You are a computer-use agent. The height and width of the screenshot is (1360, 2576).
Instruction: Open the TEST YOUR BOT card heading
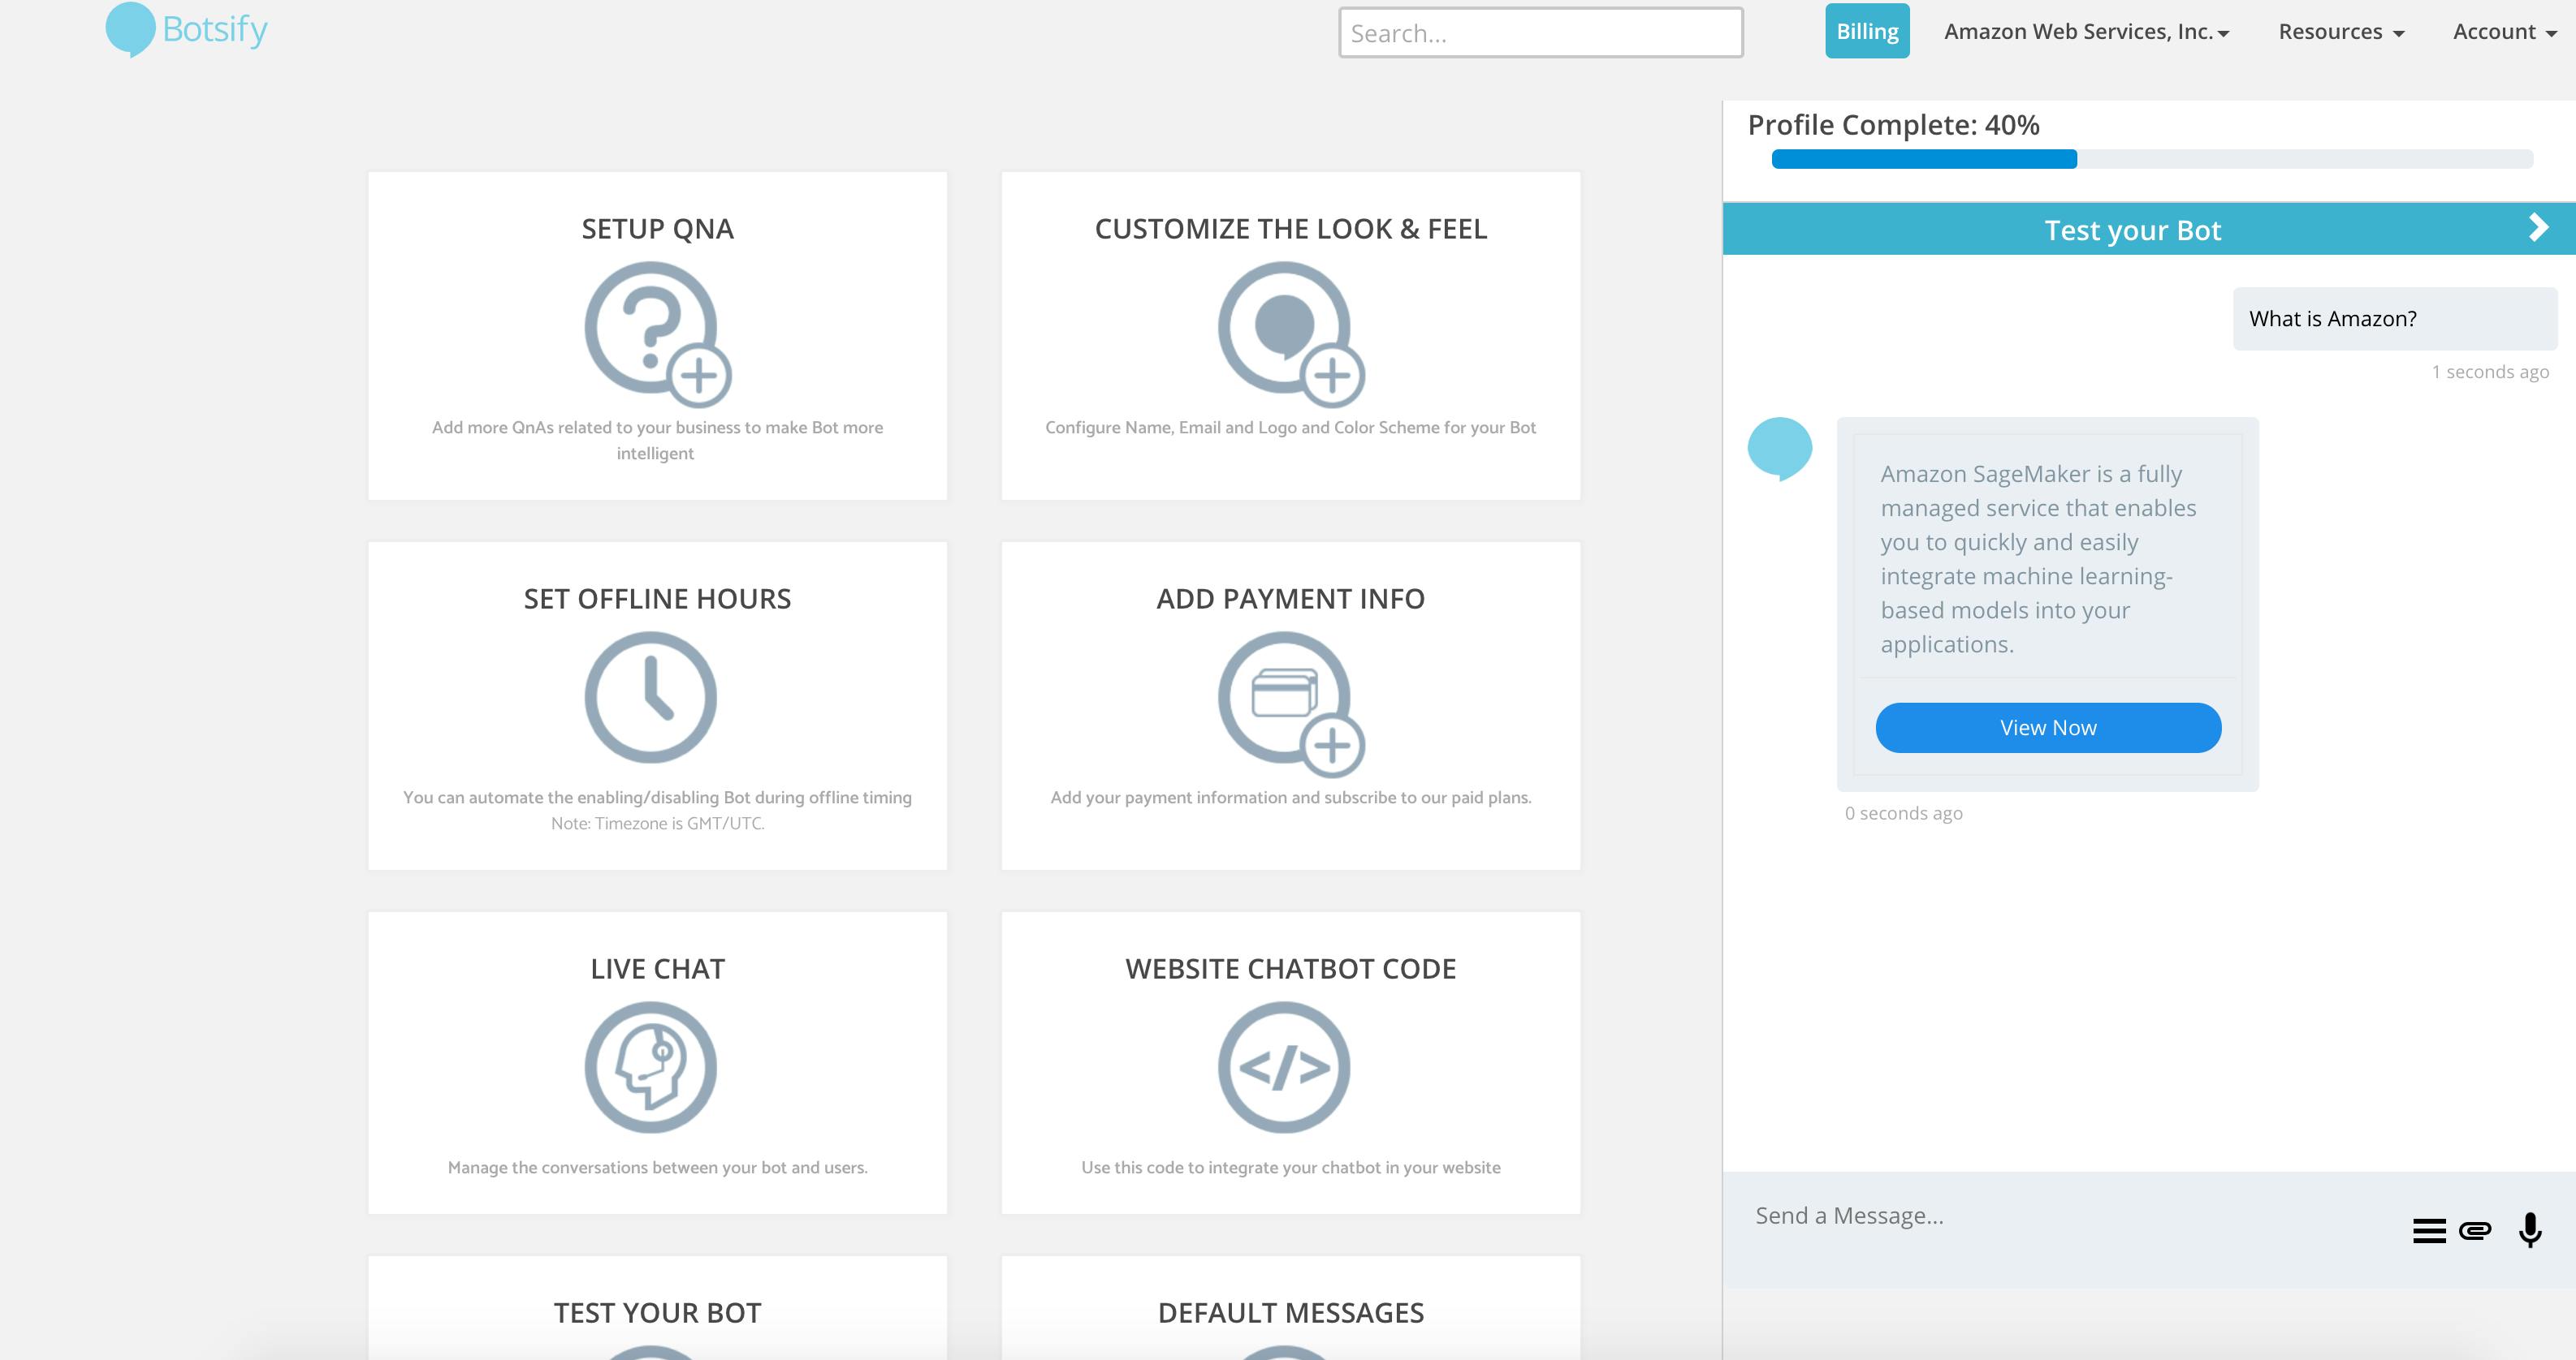658,1312
